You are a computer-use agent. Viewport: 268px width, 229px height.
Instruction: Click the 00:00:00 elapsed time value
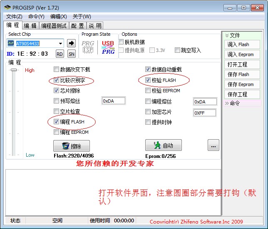click(x=124, y=220)
